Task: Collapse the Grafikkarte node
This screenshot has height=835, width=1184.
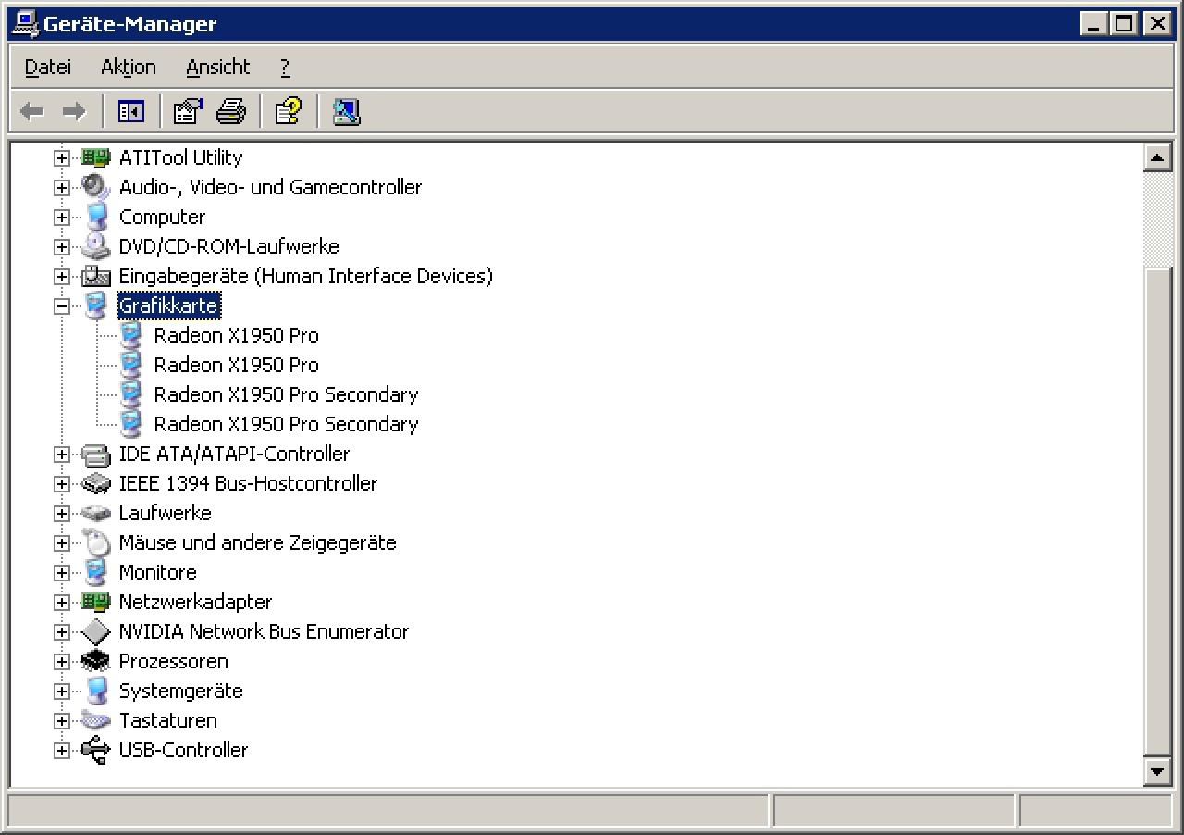Action: (62, 306)
